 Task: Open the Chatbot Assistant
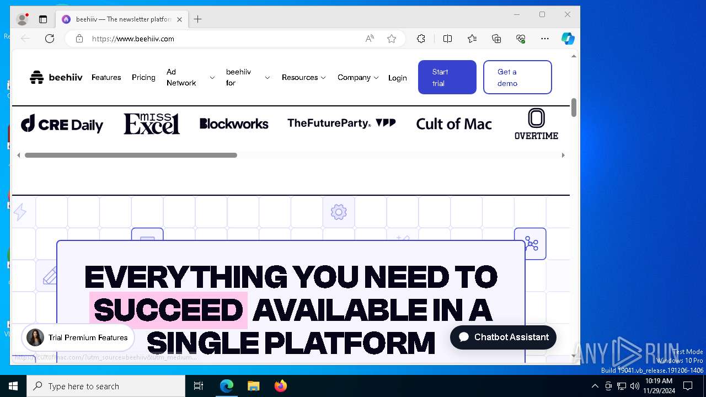click(503, 337)
